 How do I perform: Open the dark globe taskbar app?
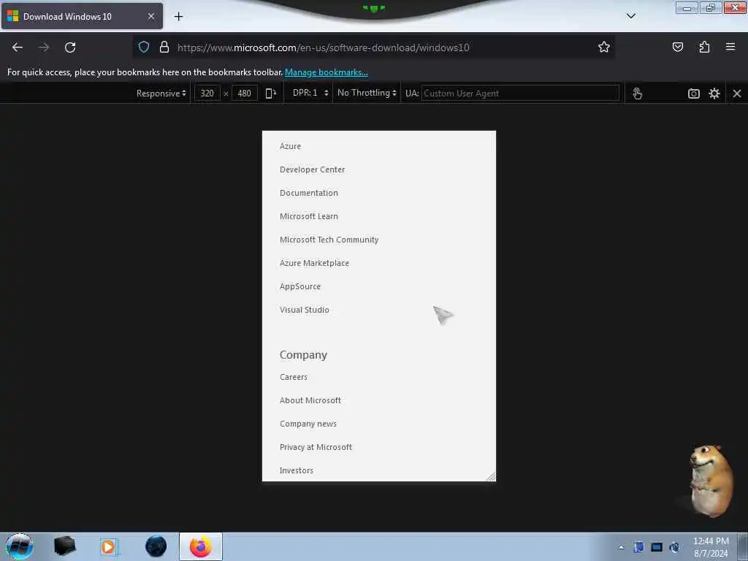coord(156,546)
